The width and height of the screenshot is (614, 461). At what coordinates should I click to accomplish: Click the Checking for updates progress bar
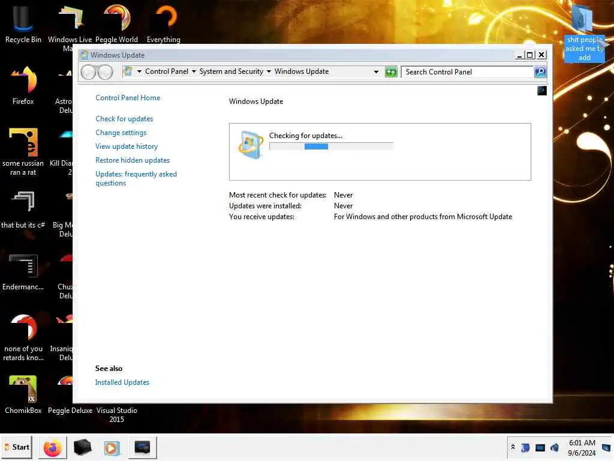[x=331, y=146]
